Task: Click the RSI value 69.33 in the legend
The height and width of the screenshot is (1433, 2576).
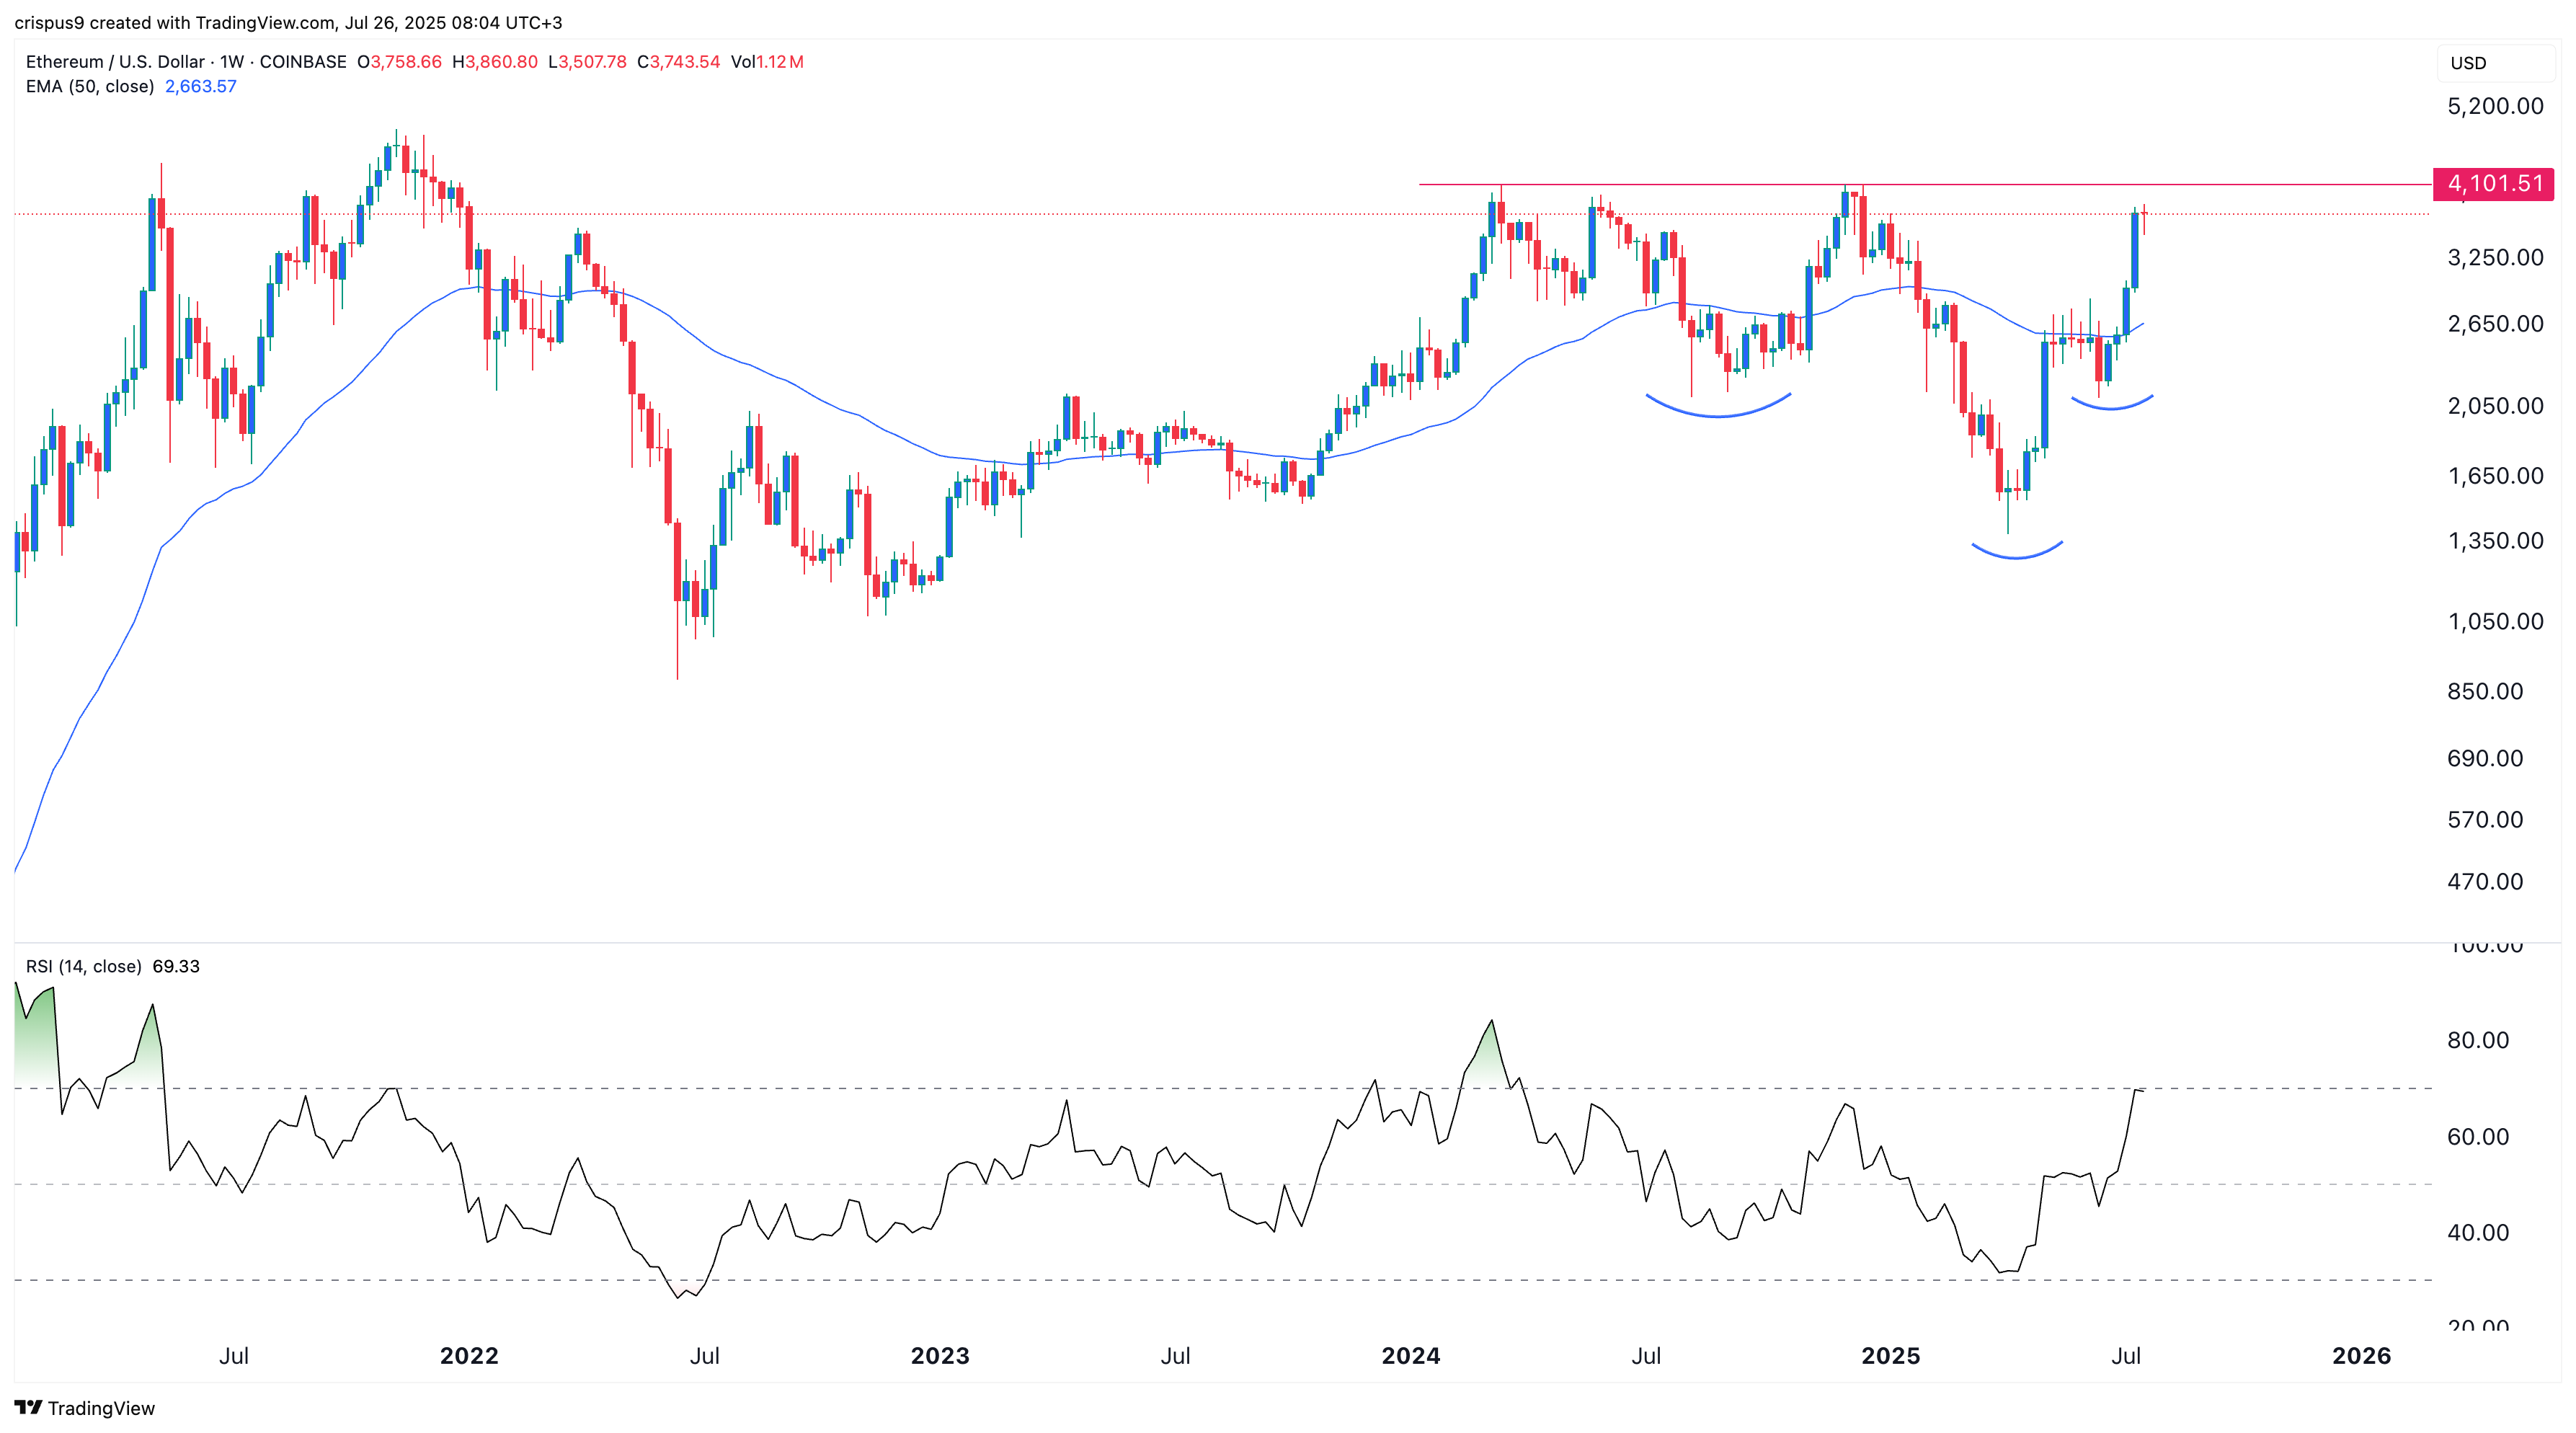Action: 176,966
